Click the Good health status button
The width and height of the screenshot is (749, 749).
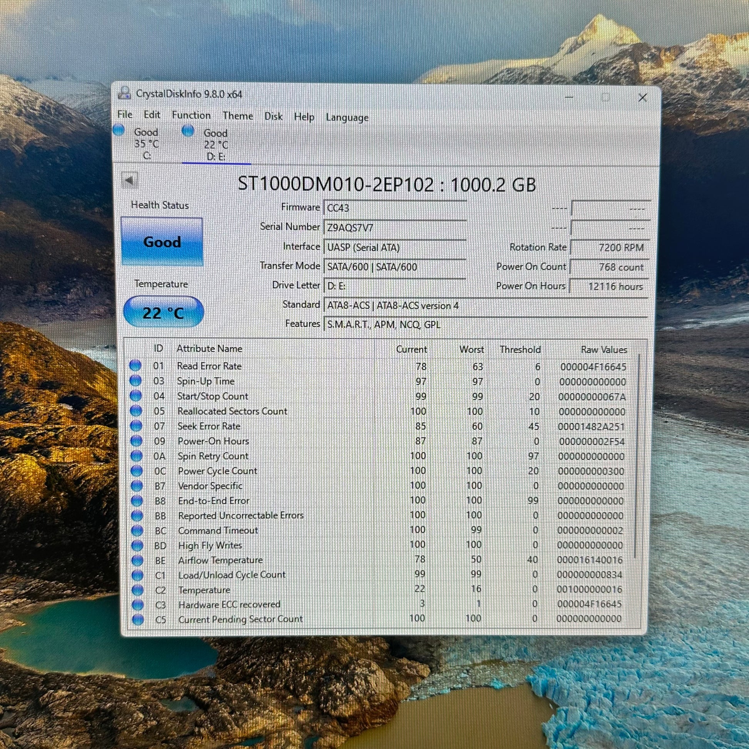coord(162,242)
